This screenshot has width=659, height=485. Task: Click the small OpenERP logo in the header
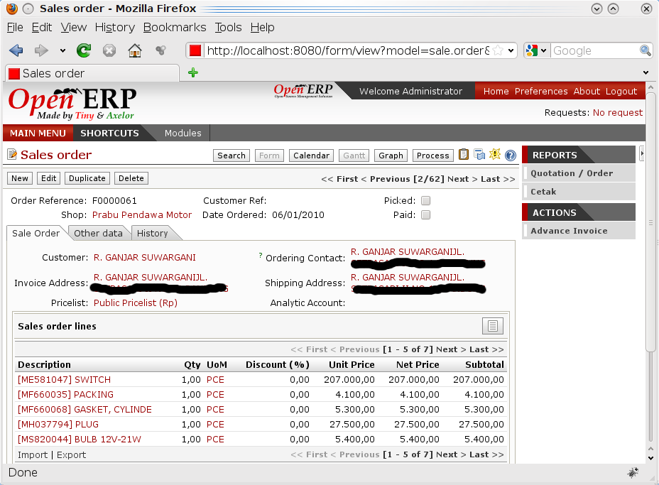click(x=303, y=90)
